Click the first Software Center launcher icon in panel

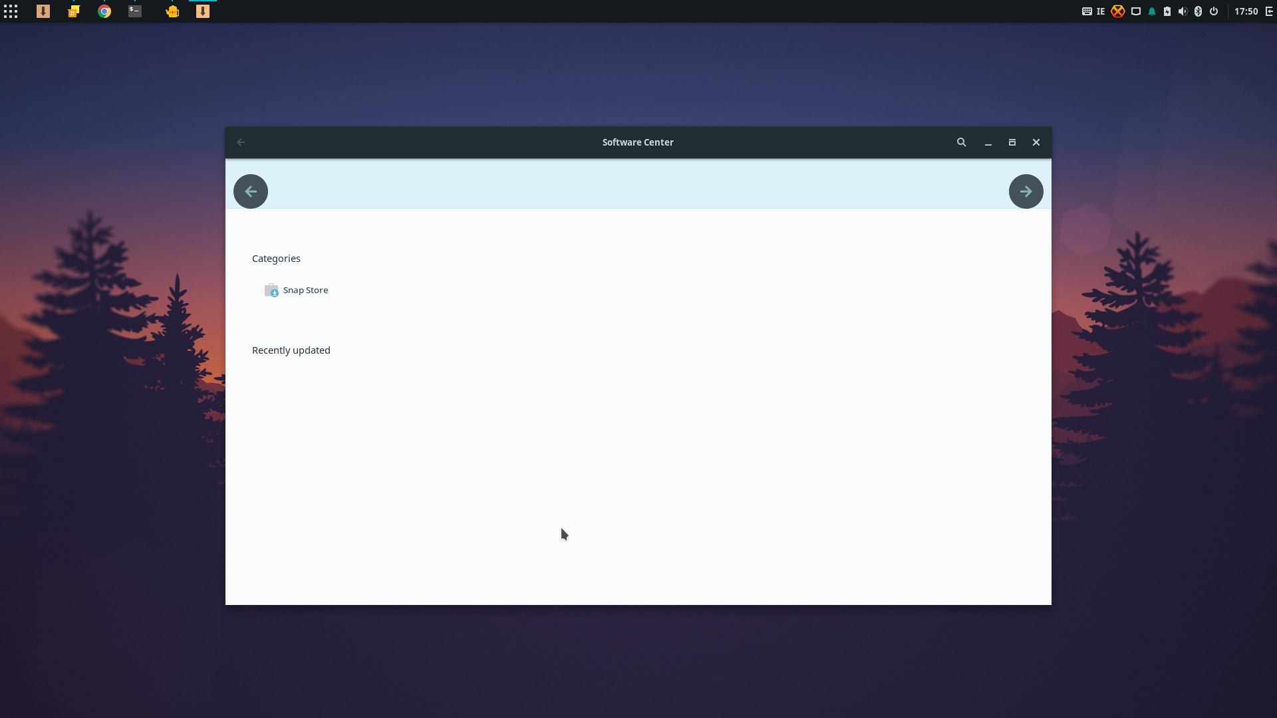click(43, 11)
